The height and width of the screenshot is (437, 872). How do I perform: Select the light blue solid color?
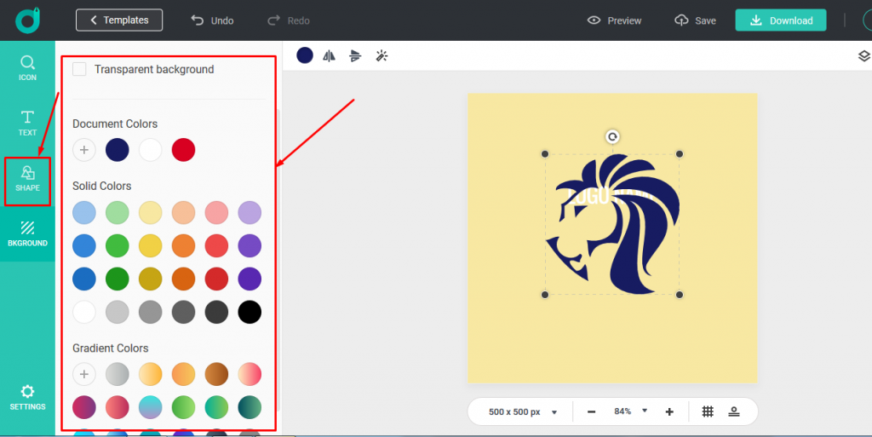click(x=84, y=213)
